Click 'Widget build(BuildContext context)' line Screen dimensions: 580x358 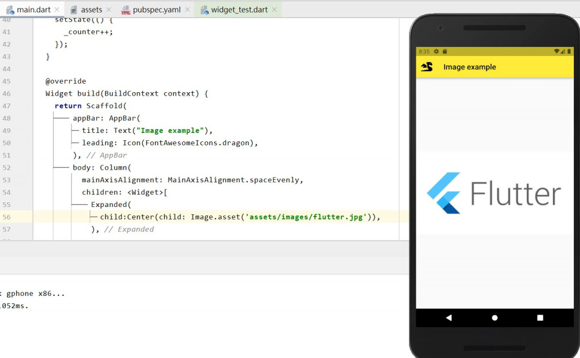point(126,93)
